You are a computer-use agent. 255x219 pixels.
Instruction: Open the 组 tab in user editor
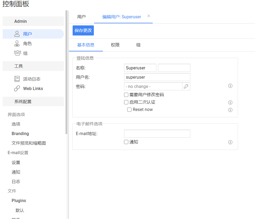pyautogui.click(x=138, y=45)
